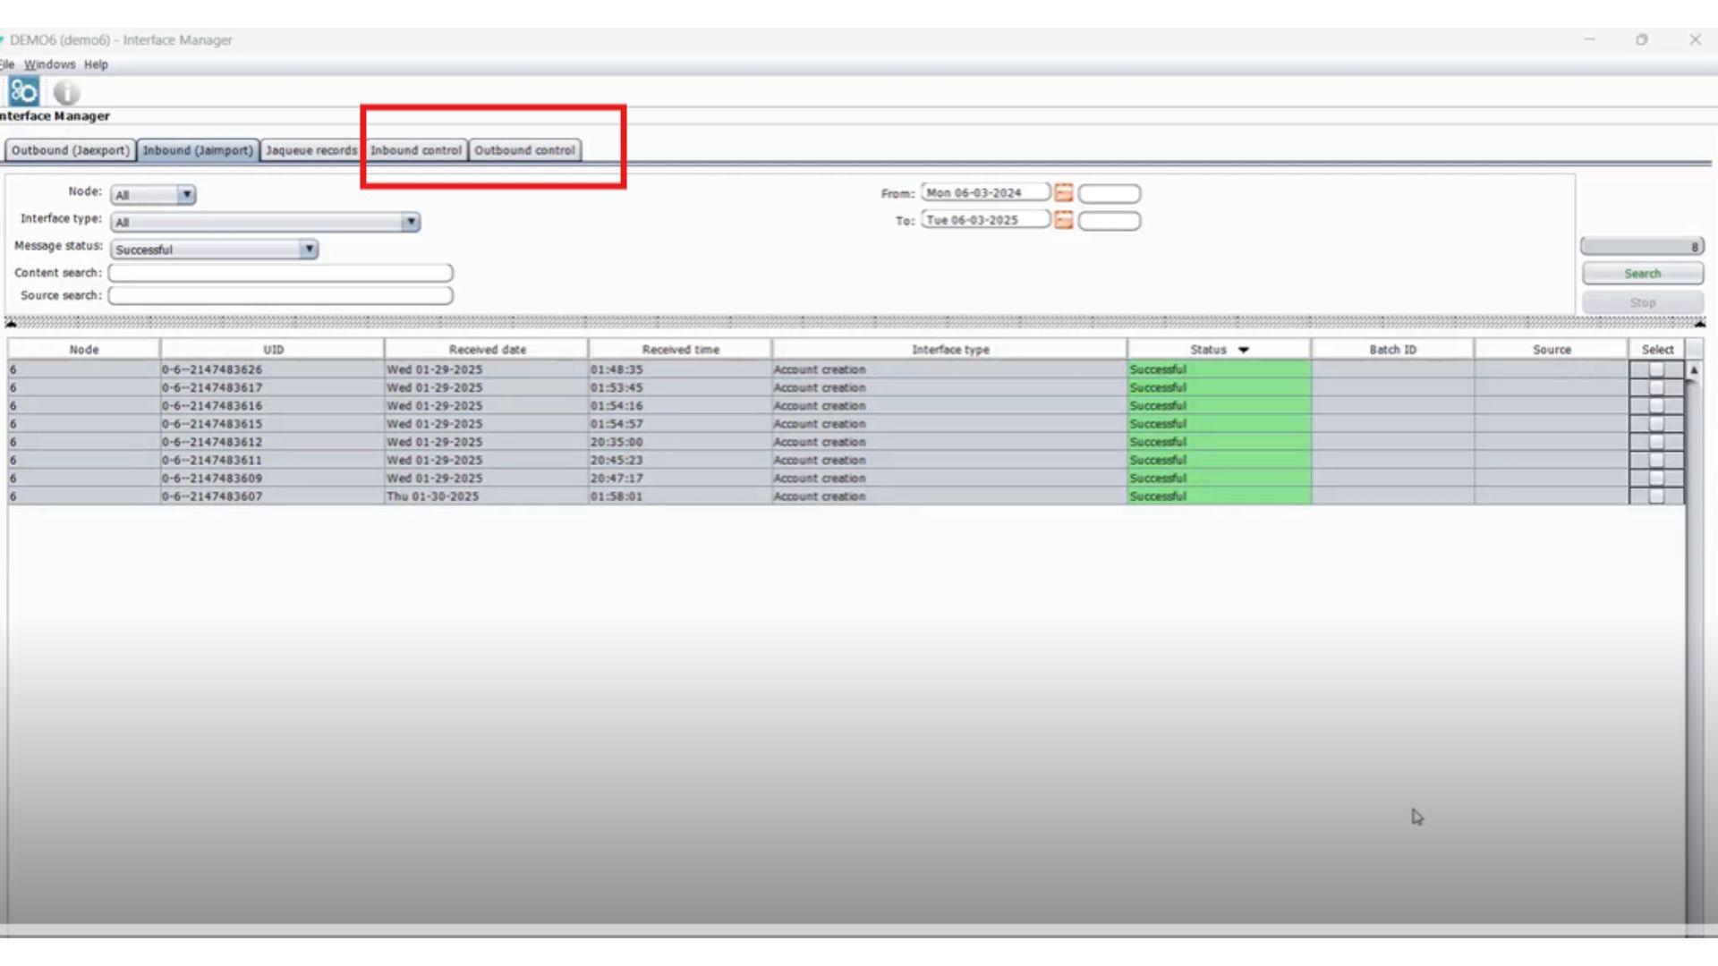Click the To date field Tue 06-03-2025
The width and height of the screenshot is (1718, 966).
tap(985, 220)
